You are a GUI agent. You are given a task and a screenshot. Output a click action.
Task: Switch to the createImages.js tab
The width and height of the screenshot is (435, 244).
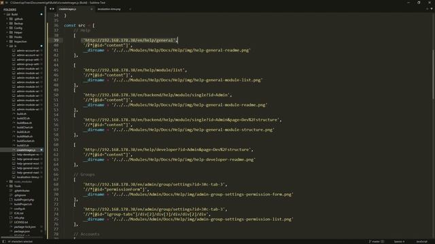67,9
